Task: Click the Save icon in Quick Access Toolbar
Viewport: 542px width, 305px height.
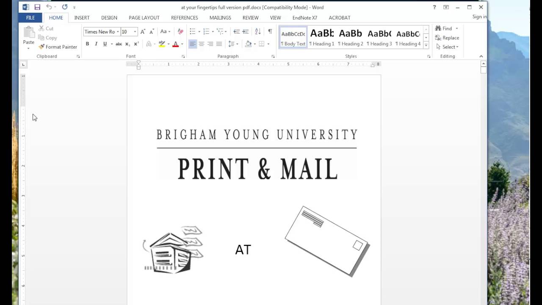Action: [x=37, y=7]
